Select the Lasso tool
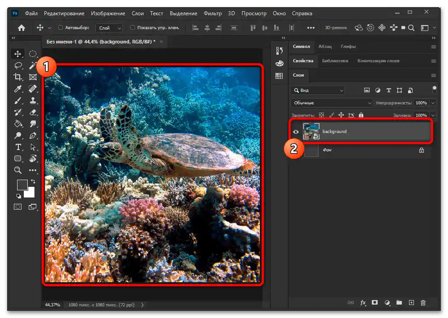The image size is (448, 318). [18, 65]
